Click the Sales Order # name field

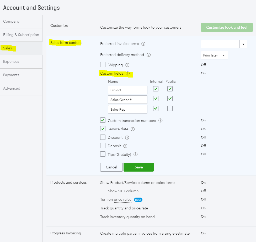[127, 100]
